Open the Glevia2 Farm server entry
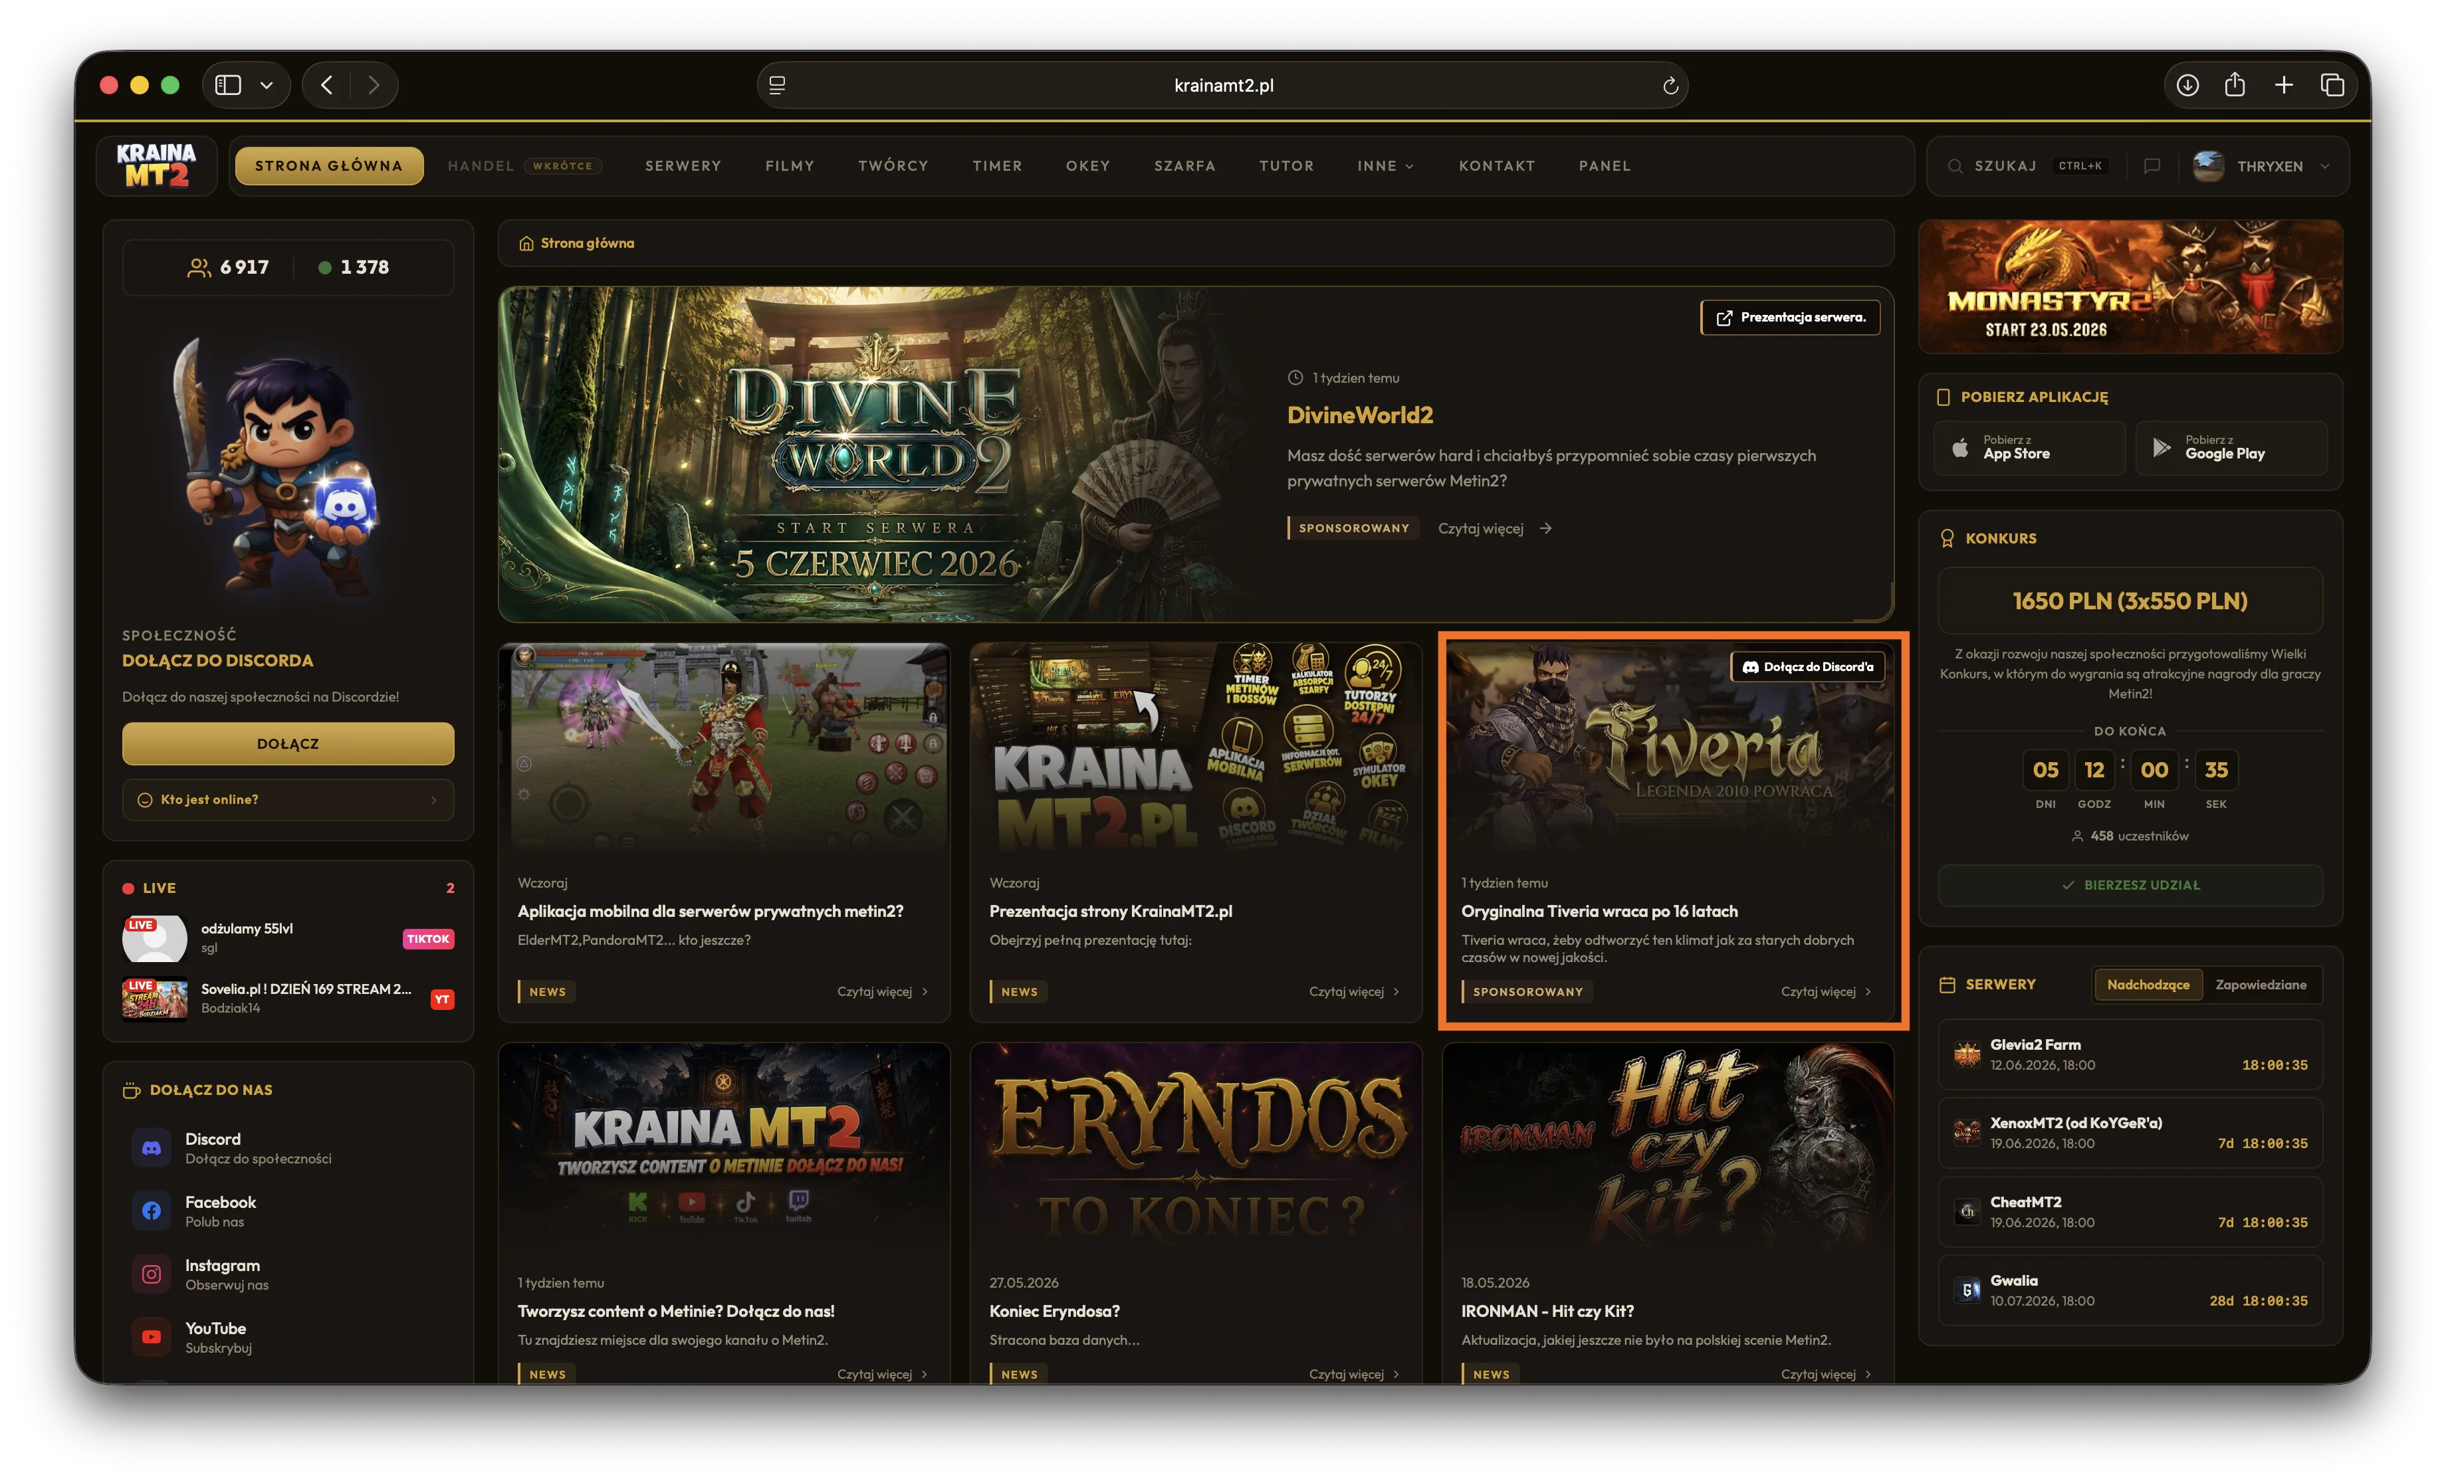The width and height of the screenshot is (2446, 1483). [2130, 1054]
